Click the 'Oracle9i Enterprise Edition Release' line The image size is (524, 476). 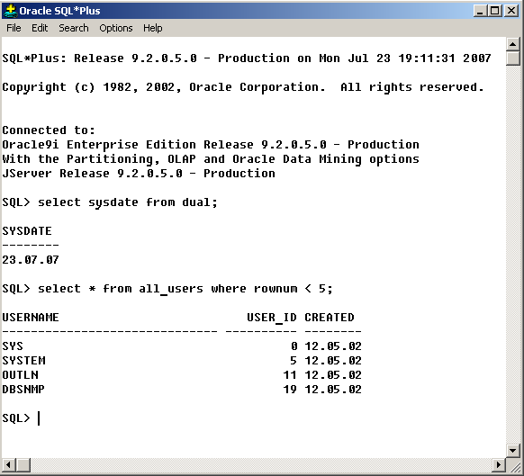pyautogui.click(x=211, y=145)
